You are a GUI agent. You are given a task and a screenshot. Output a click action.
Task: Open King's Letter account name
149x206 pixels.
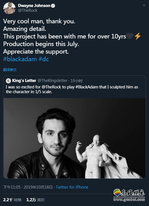tap(24, 81)
